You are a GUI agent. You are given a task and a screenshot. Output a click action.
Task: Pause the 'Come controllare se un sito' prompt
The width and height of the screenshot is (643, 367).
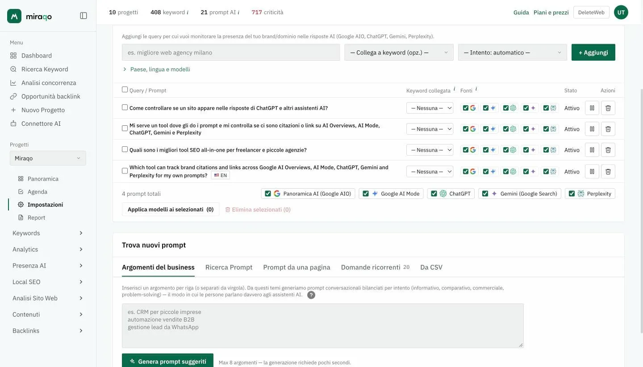(x=592, y=108)
